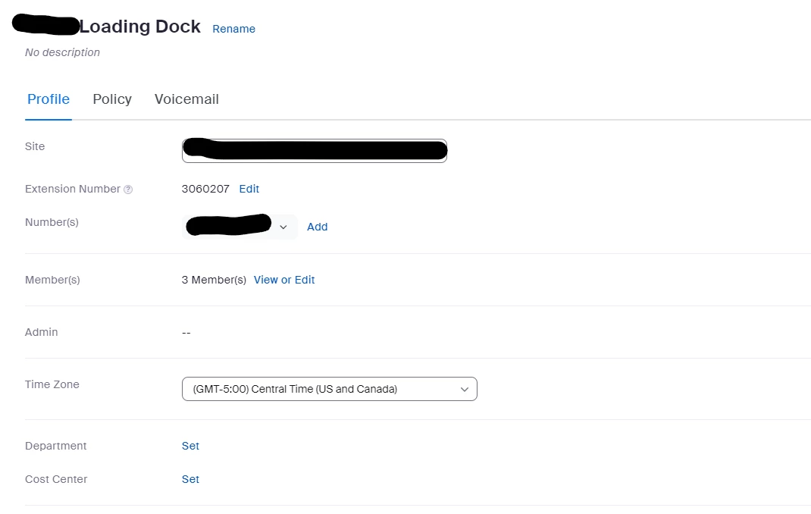This screenshot has width=811, height=514.
Task: Select the Profile tab
Action: pyautogui.click(x=49, y=99)
